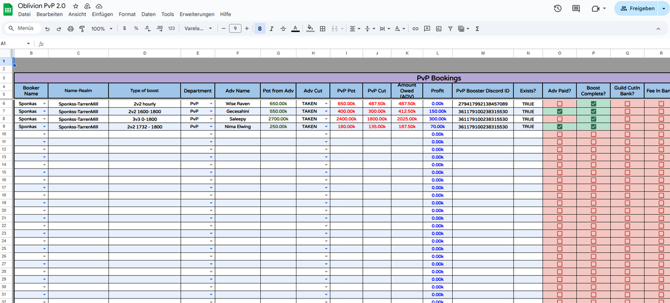The height and width of the screenshot is (303, 670).
Task: Click the Freigeben share button
Action: [x=637, y=8]
